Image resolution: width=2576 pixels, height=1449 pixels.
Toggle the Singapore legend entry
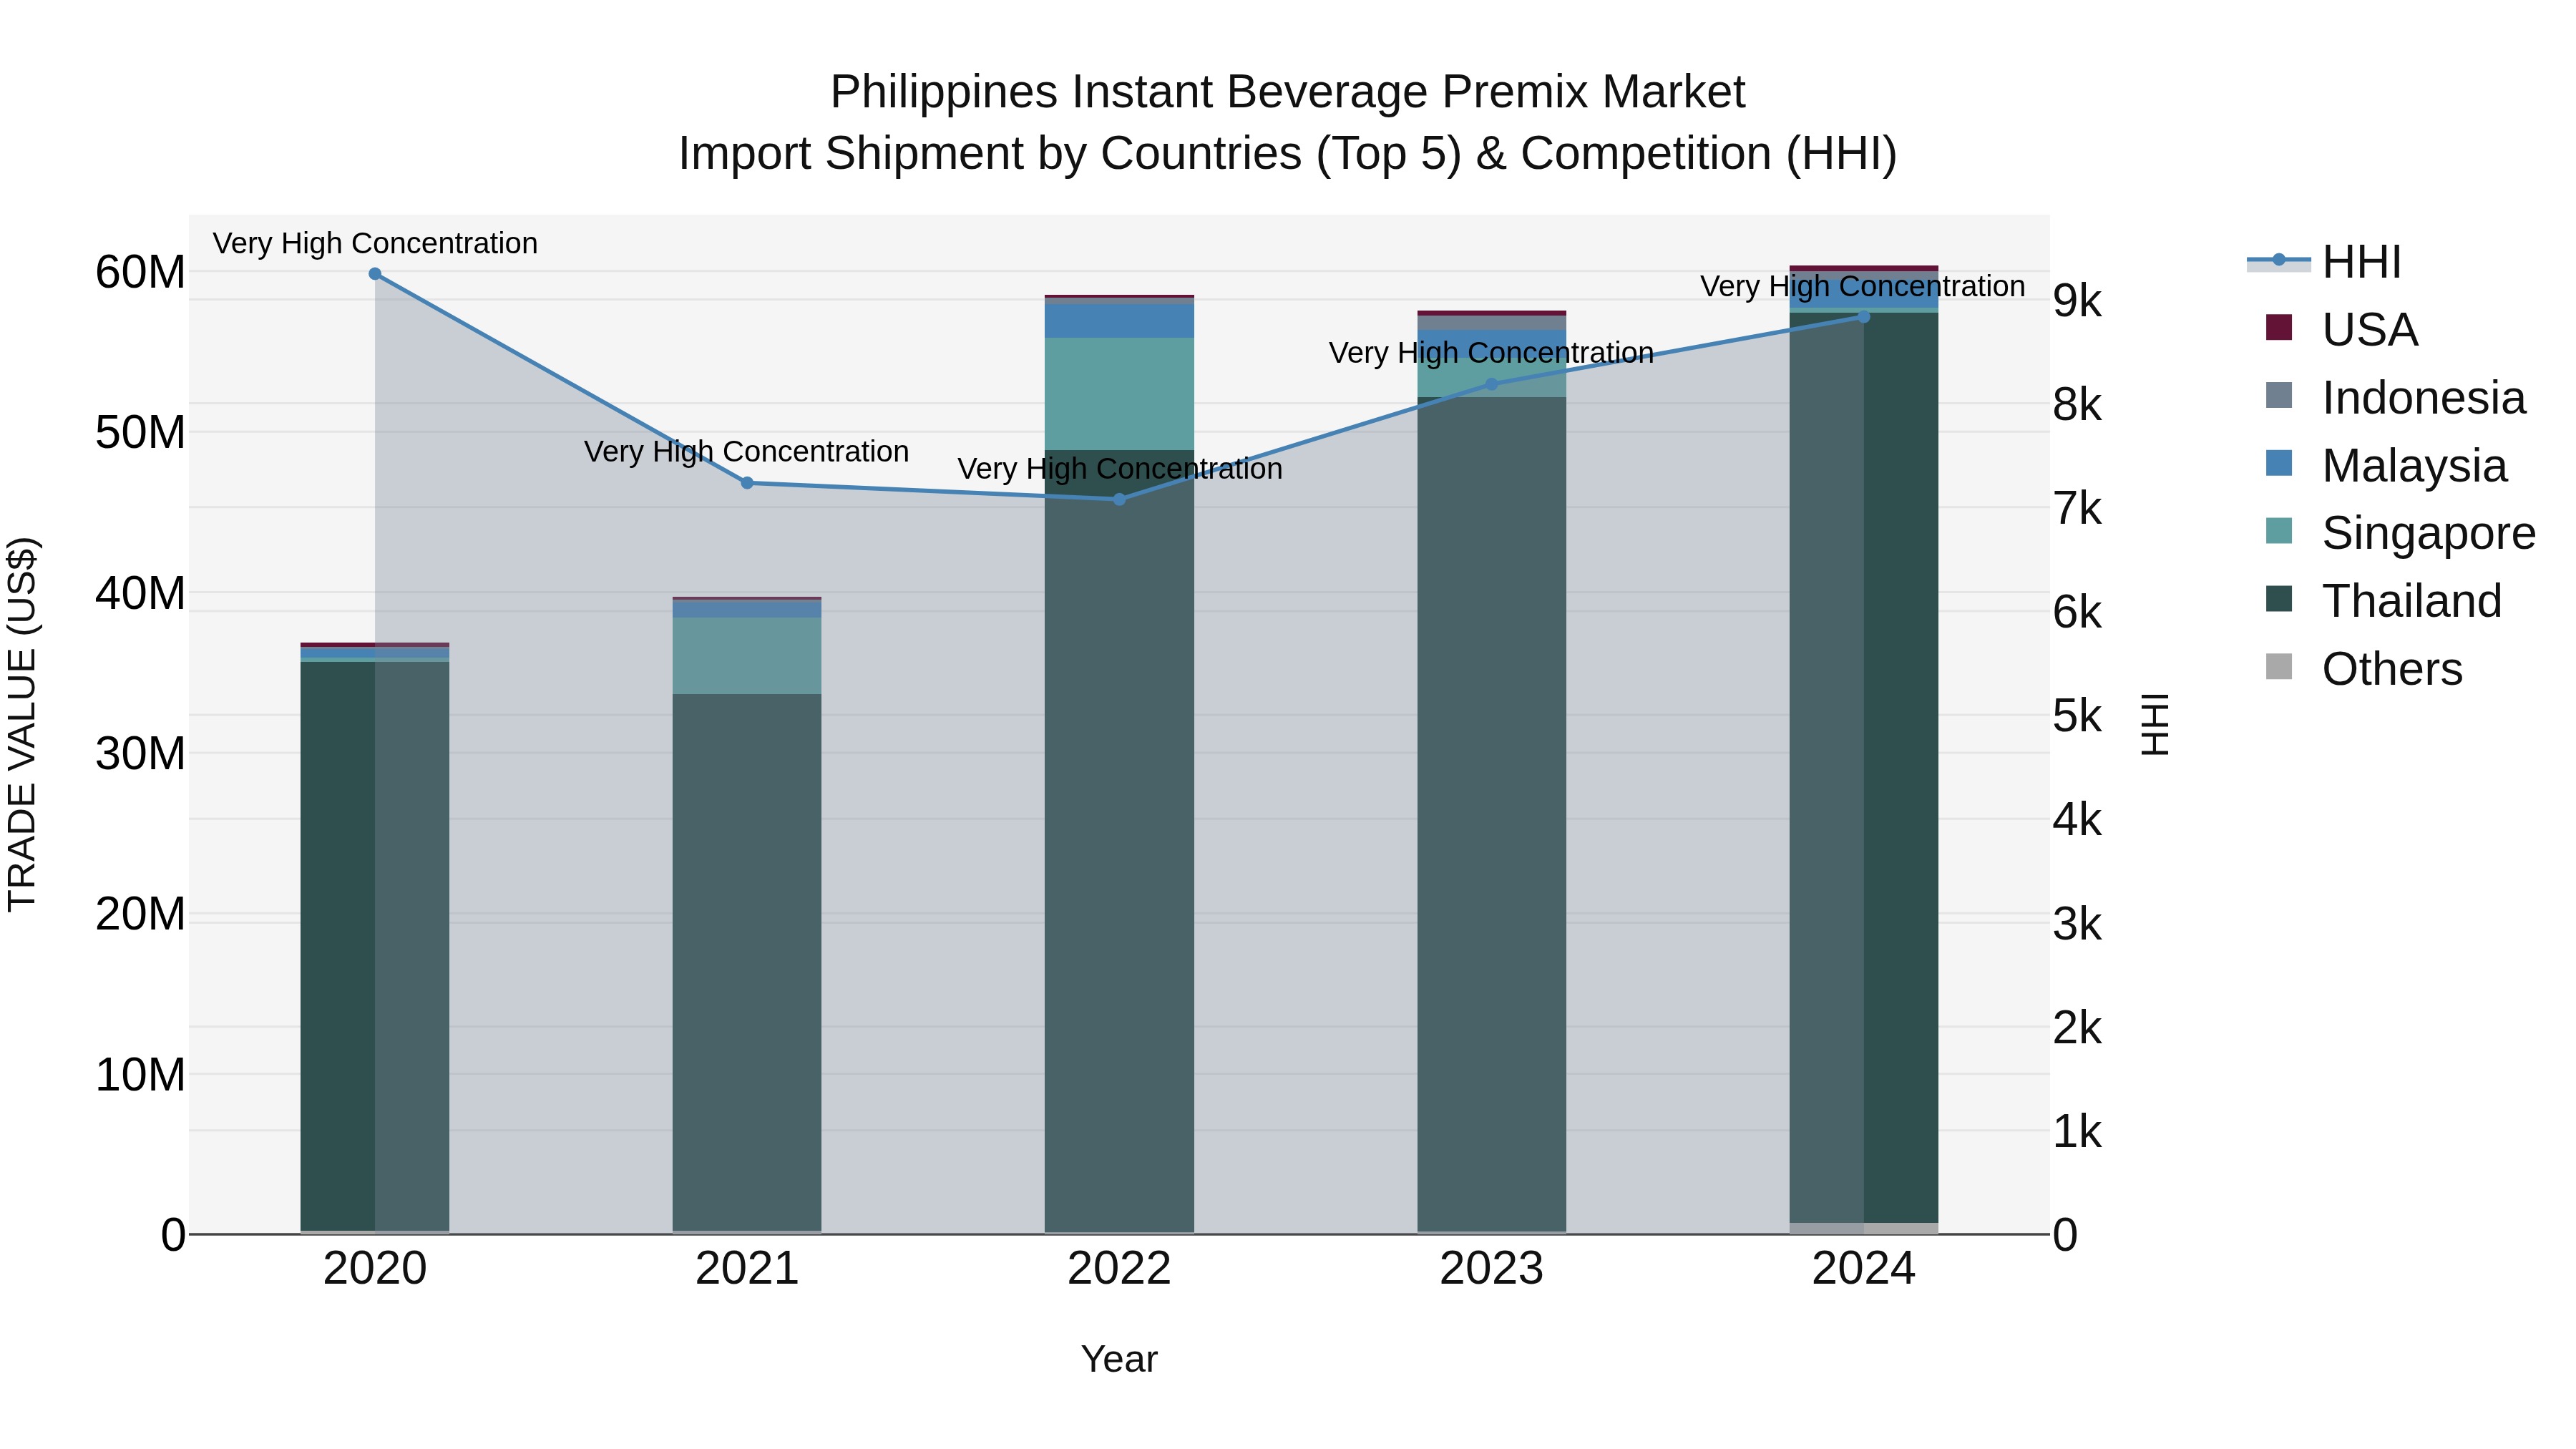click(2400, 532)
